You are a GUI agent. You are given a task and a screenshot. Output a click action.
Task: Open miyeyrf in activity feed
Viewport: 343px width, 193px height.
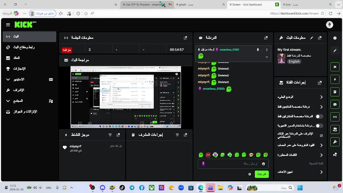click(x=75, y=146)
